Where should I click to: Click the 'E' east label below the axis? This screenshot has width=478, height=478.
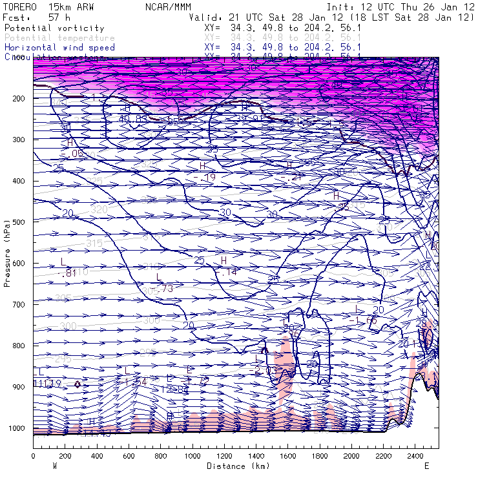pyautogui.click(x=427, y=466)
